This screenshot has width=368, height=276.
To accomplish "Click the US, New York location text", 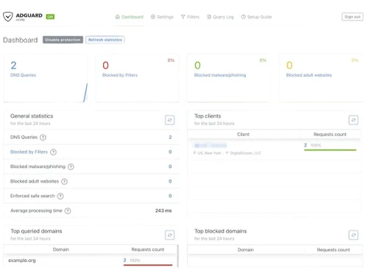I will click(x=209, y=153).
